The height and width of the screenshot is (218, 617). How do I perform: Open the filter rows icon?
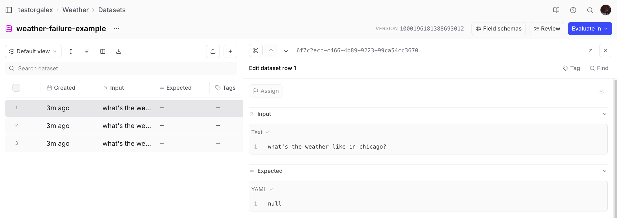[x=87, y=51]
